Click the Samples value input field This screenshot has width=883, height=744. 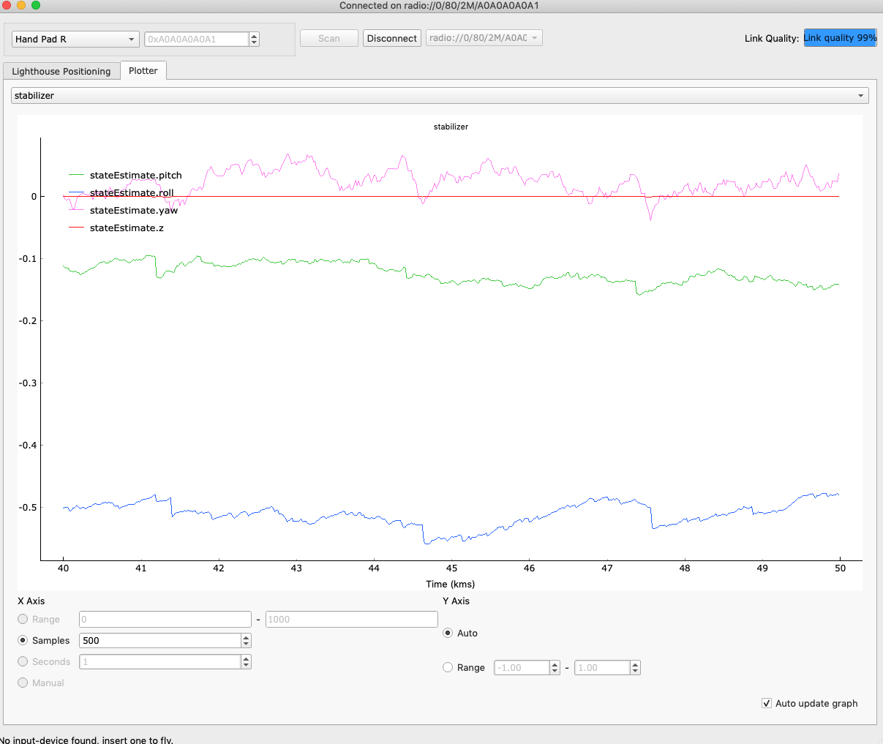[159, 640]
